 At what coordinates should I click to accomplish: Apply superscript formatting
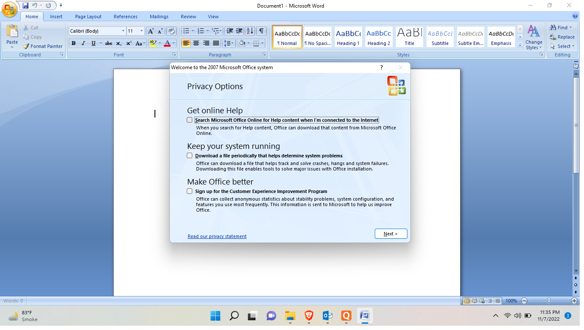(129, 43)
